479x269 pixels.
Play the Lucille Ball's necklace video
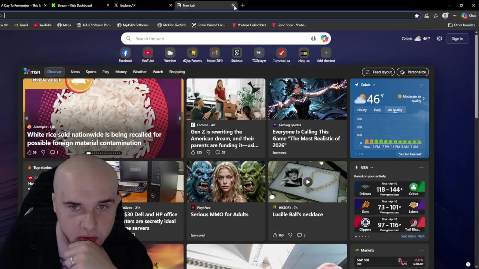click(x=308, y=182)
